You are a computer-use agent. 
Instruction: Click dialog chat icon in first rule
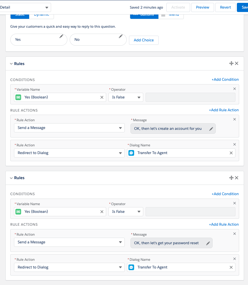pyautogui.click(x=131, y=153)
